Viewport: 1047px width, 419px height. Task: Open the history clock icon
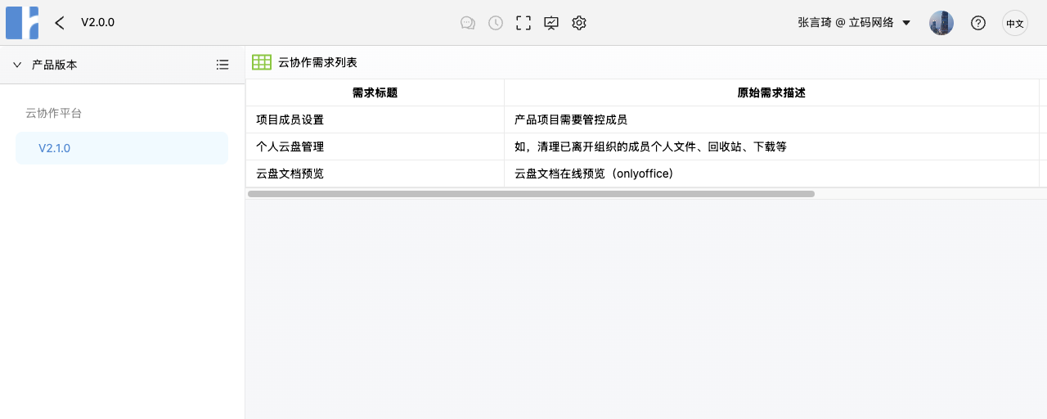coord(496,23)
